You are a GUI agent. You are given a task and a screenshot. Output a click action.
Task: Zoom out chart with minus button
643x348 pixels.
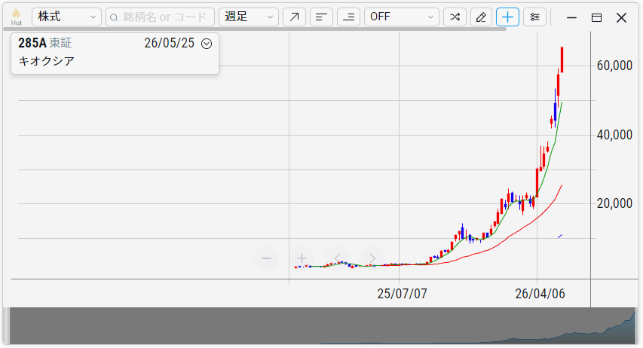[267, 258]
